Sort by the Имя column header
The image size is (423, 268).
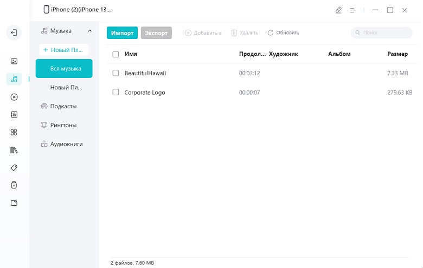click(131, 54)
